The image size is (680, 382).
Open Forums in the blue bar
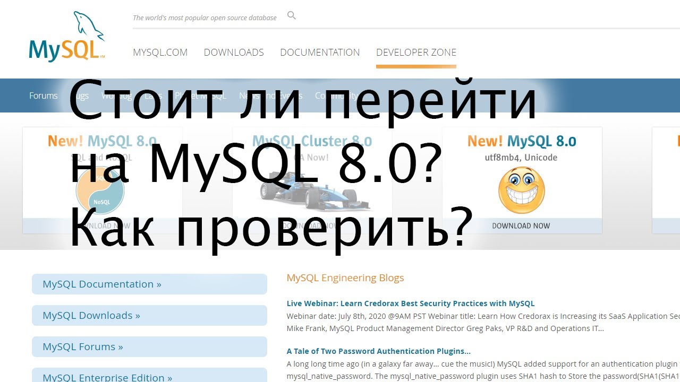[x=44, y=95]
